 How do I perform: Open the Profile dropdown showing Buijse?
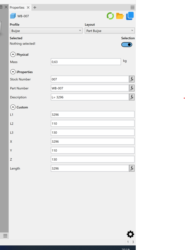46,31
